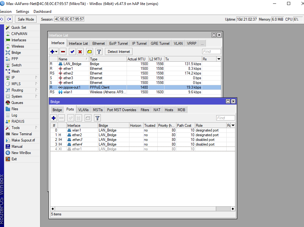Expand the IP submenu arrow
This screenshot has width=304, height=227.
click(x=36, y=78)
